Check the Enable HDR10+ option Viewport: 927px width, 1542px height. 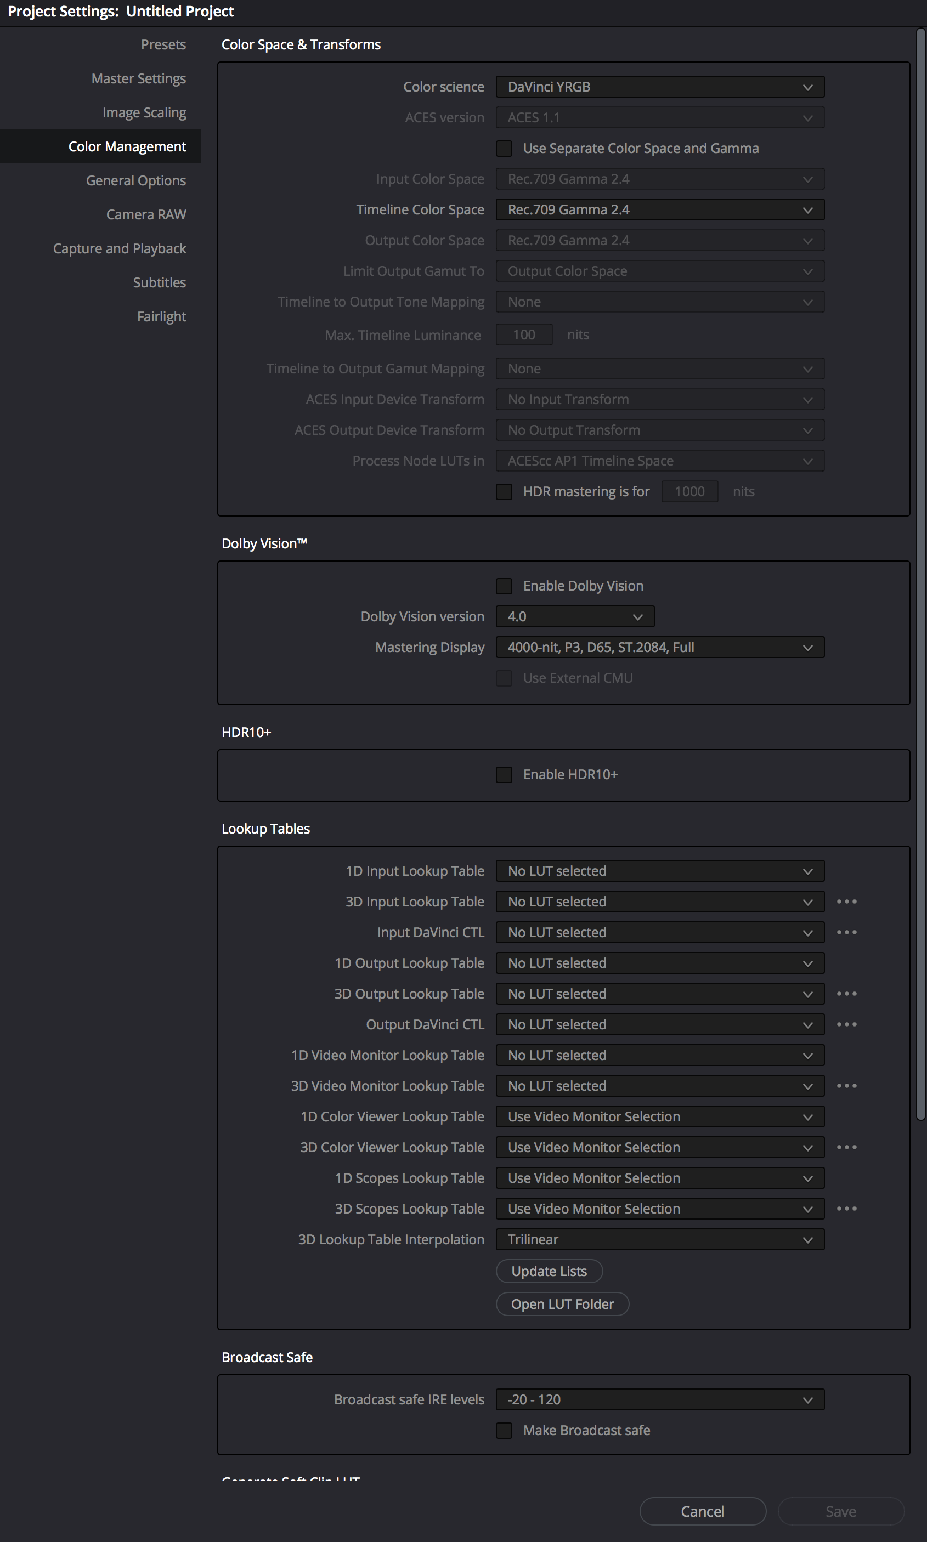point(504,775)
